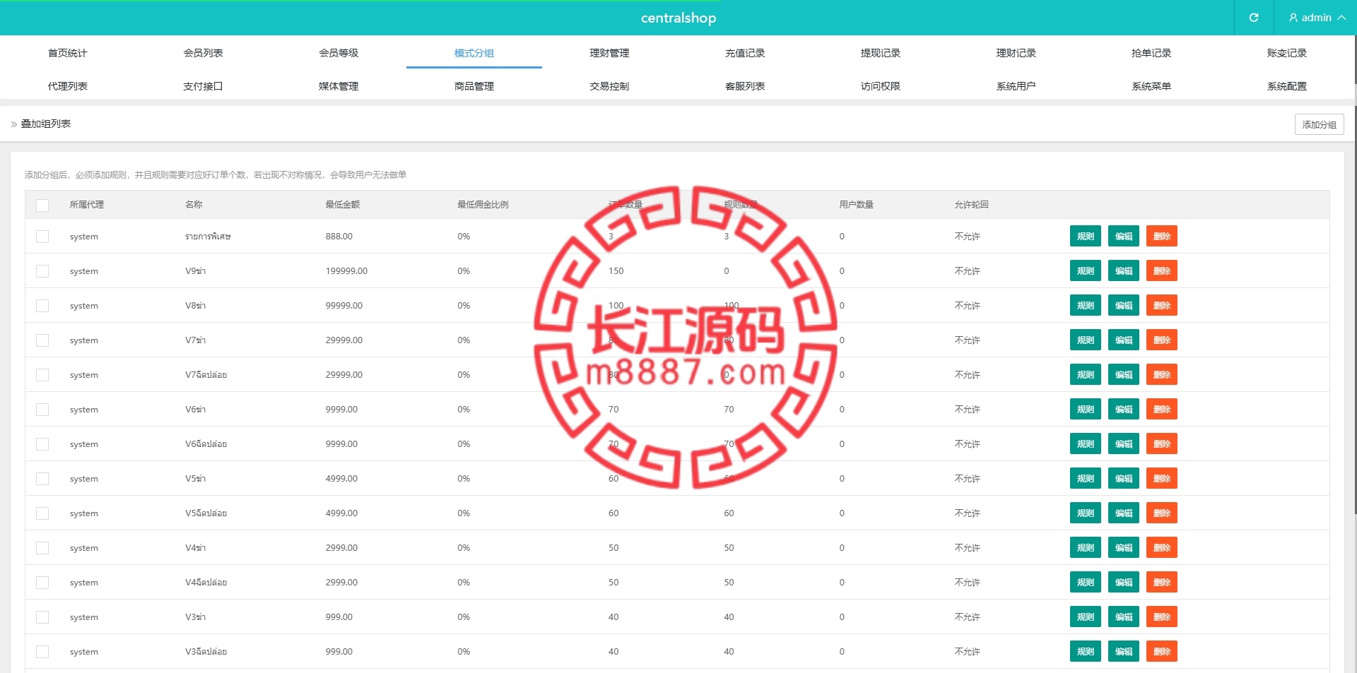Edit the 99999.00 group row
1357x673 pixels.
coord(1124,306)
